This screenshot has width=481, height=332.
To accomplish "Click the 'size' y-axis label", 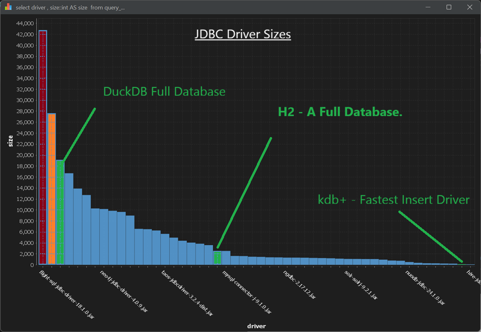I will pyautogui.click(x=10, y=140).
